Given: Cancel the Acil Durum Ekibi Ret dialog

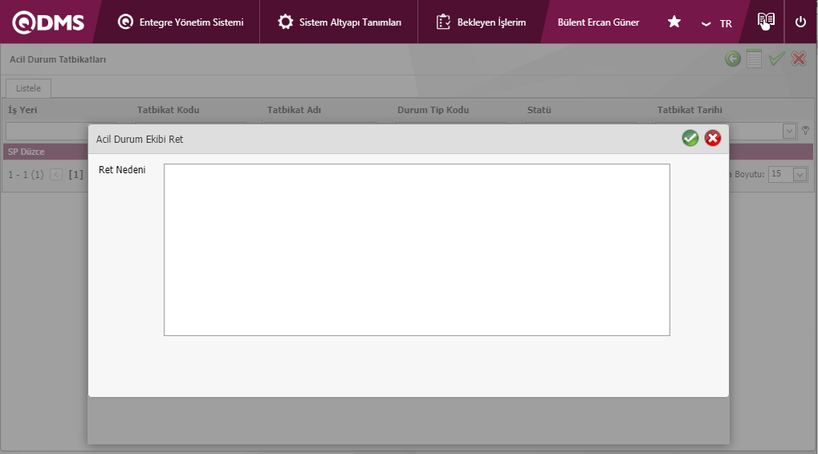Looking at the screenshot, I should tap(713, 138).
